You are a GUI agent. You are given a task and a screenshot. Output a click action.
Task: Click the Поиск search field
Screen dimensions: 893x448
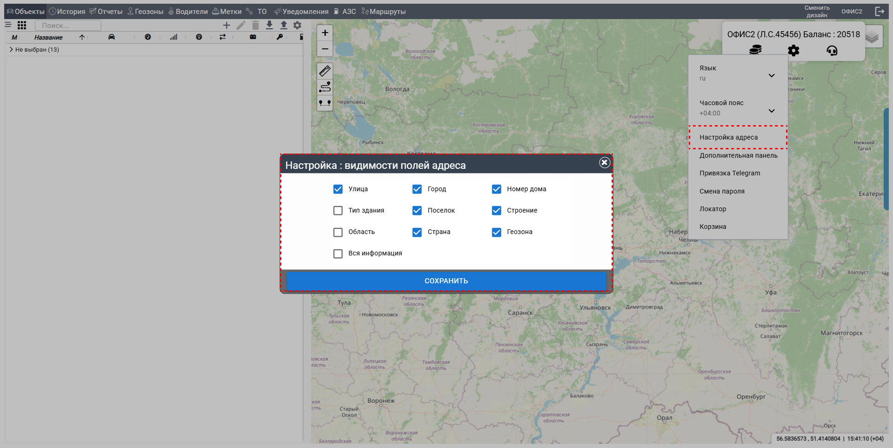[x=68, y=25]
